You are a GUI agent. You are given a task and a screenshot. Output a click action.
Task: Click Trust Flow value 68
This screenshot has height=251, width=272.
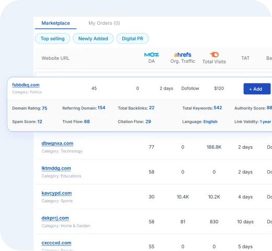(87, 122)
